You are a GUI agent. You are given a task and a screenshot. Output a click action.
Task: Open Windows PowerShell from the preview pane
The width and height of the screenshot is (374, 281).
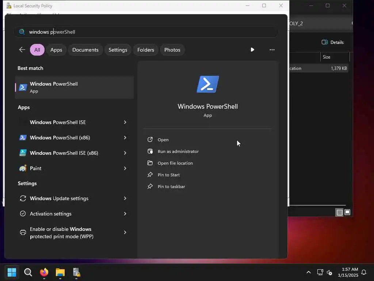pyautogui.click(x=163, y=140)
